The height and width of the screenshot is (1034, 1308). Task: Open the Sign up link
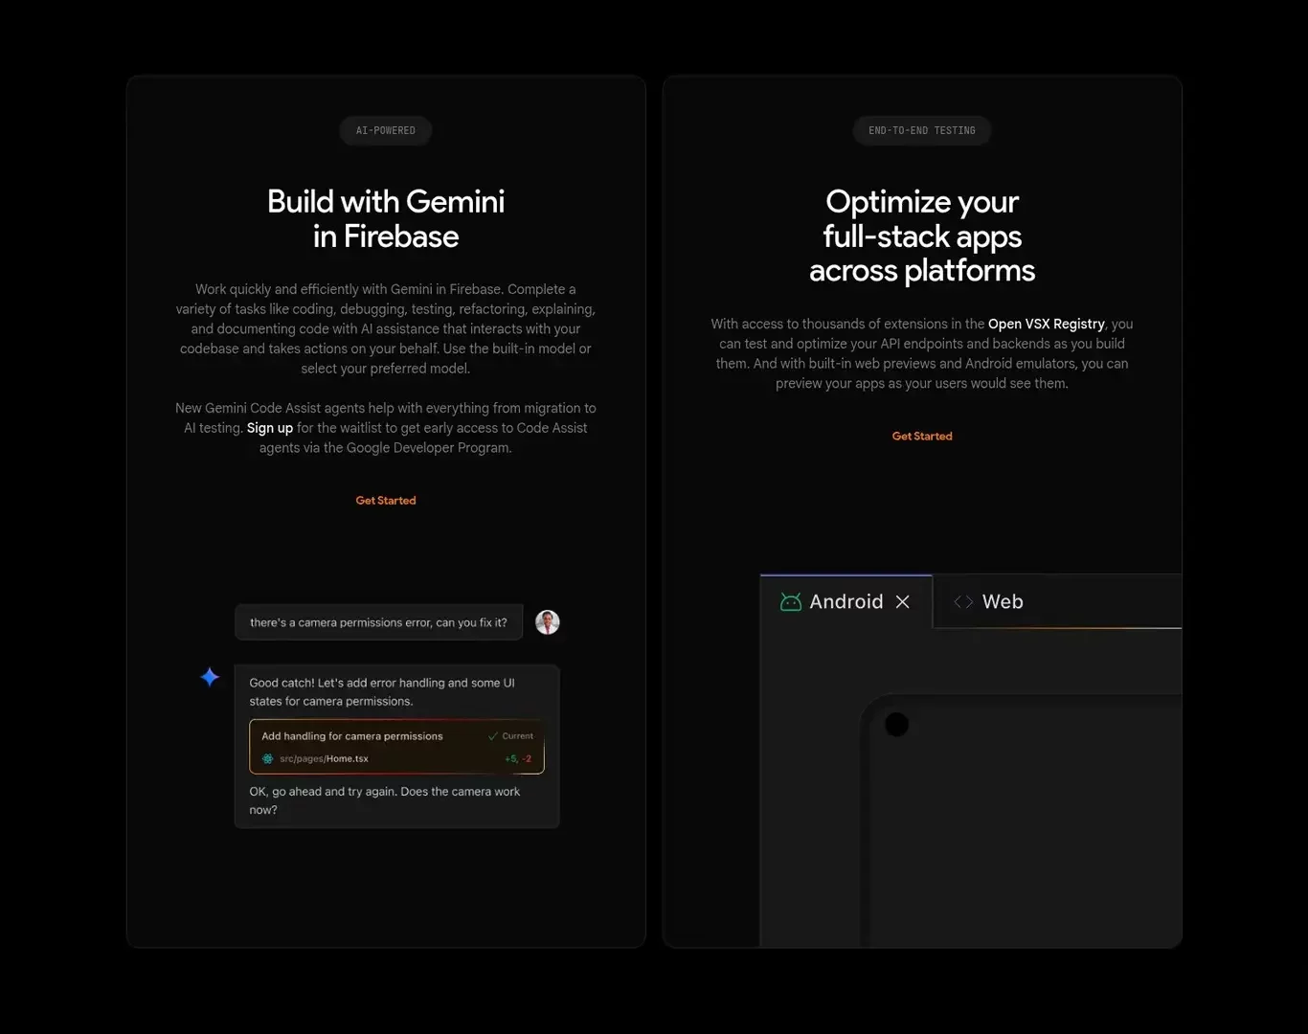tap(270, 428)
